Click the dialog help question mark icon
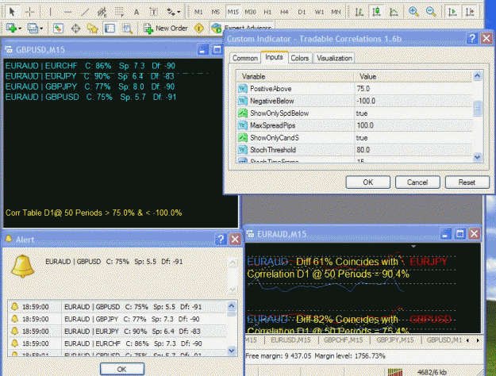The height and width of the screenshot is (376, 496). (472, 39)
